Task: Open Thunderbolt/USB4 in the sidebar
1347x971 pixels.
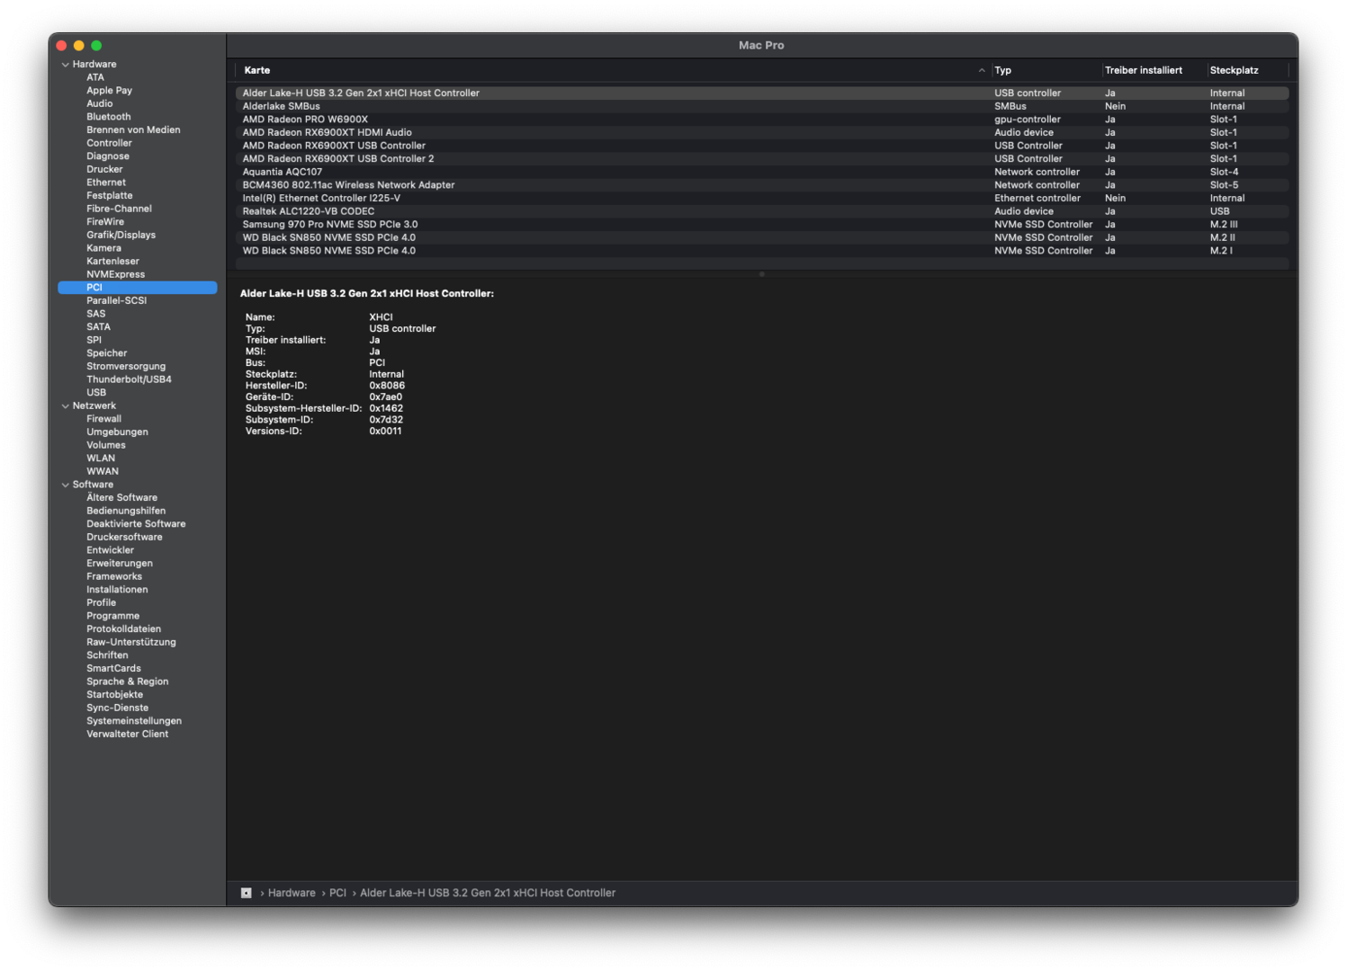Action: tap(129, 379)
